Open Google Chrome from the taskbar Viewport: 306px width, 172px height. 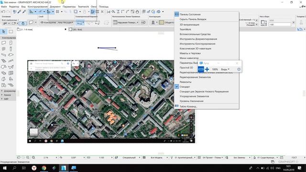pyautogui.click(x=44, y=168)
